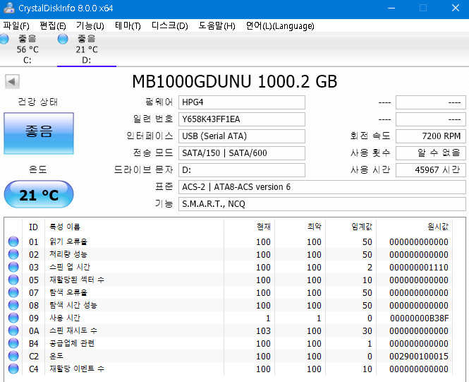Viewport: 469px width, 382px height.
Task: Click the 임계값 column header
Action: (362, 227)
